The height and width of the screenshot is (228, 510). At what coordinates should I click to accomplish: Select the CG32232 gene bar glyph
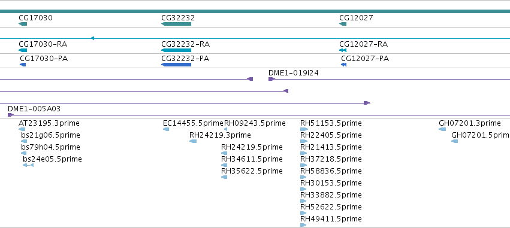[176, 24]
